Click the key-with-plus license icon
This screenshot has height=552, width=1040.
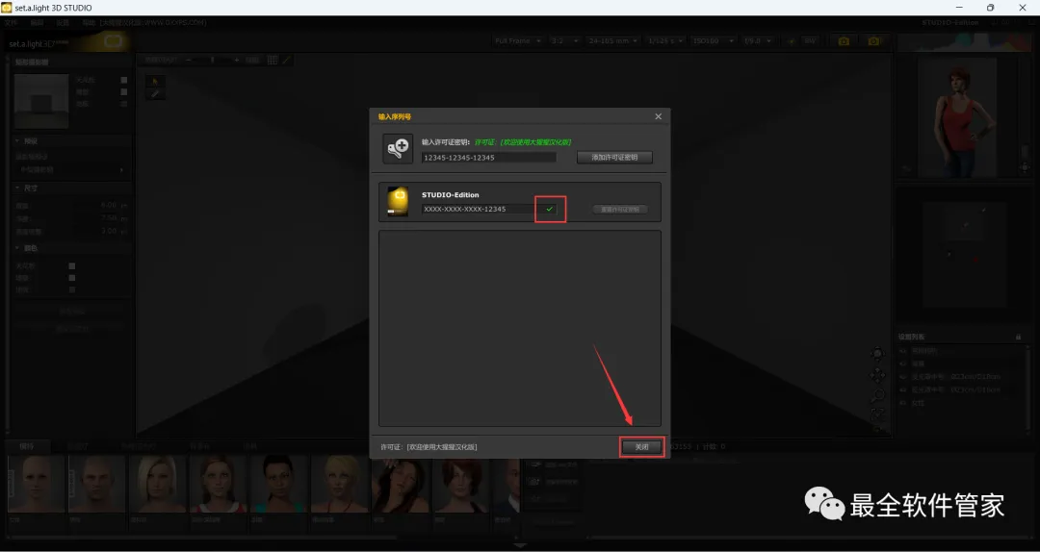pyautogui.click(x=398, y=148)
